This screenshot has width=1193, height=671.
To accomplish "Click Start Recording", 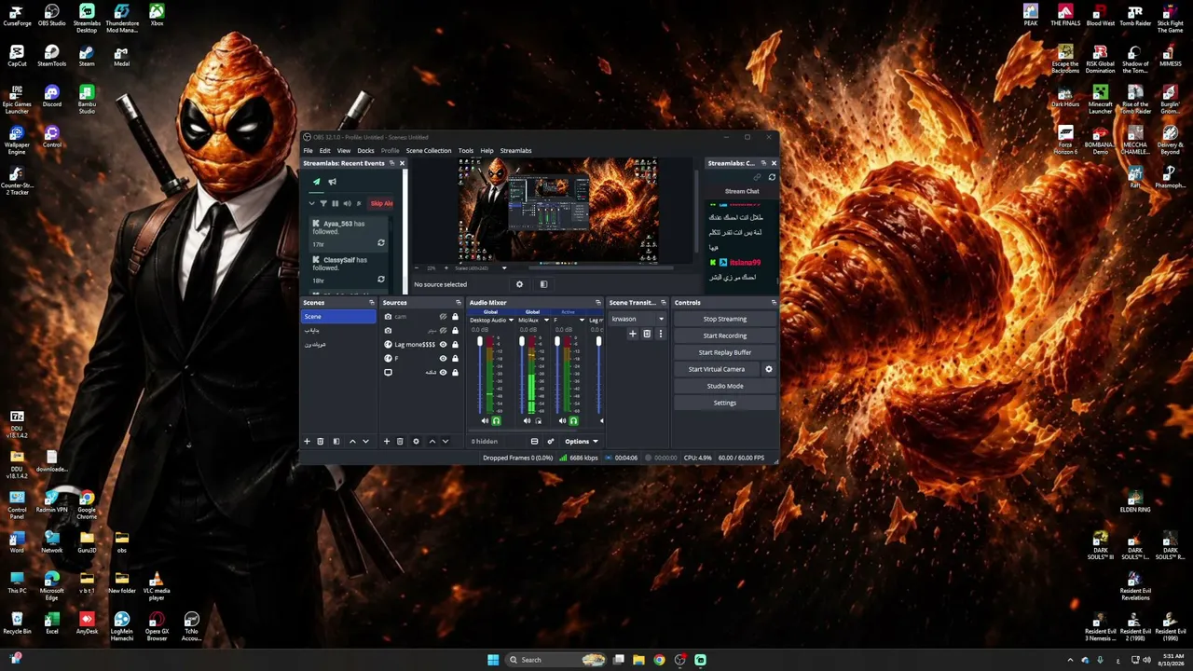I will [725, 335].
